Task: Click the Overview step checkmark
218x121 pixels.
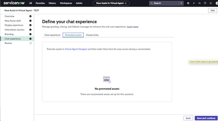Action: point(30,16)
